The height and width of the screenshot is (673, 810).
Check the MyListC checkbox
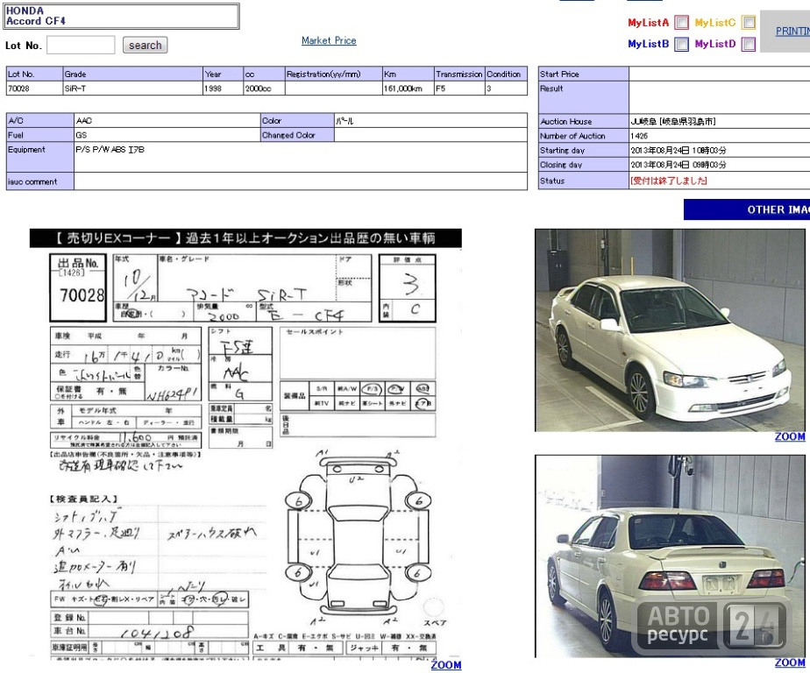coord(749,22)
